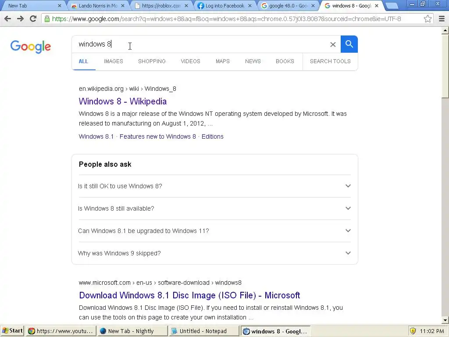Image resolution: width=449 pixels, height=337 pixels.
Task: Click the scrollbar down arrow
Action: point(445,320)
